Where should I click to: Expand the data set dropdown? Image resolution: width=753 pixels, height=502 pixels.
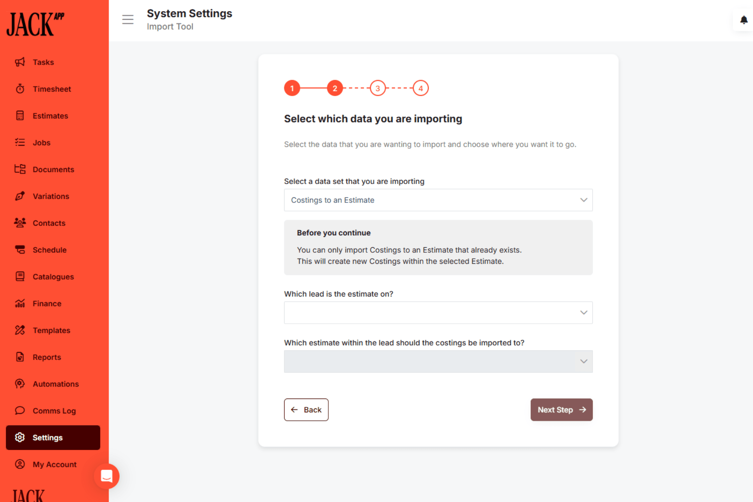point(438,200)
